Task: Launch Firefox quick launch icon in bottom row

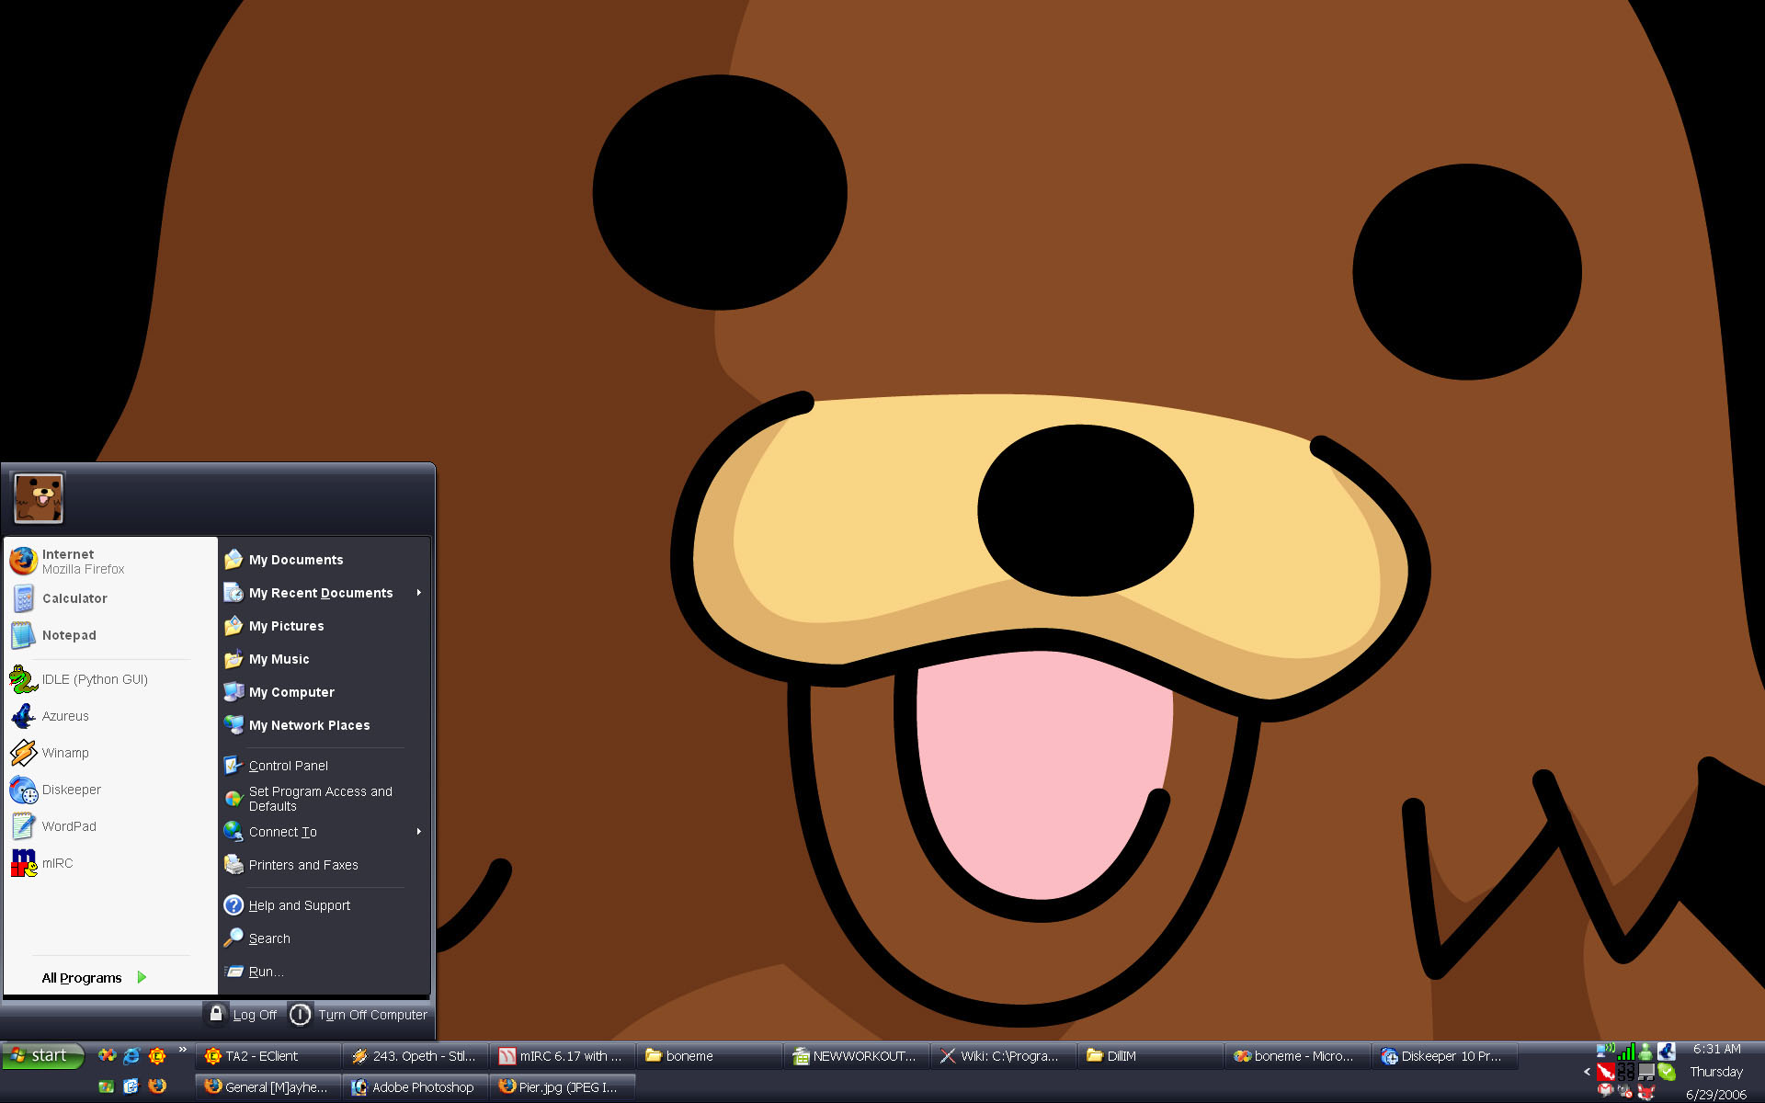Action: click(157, 1086)
